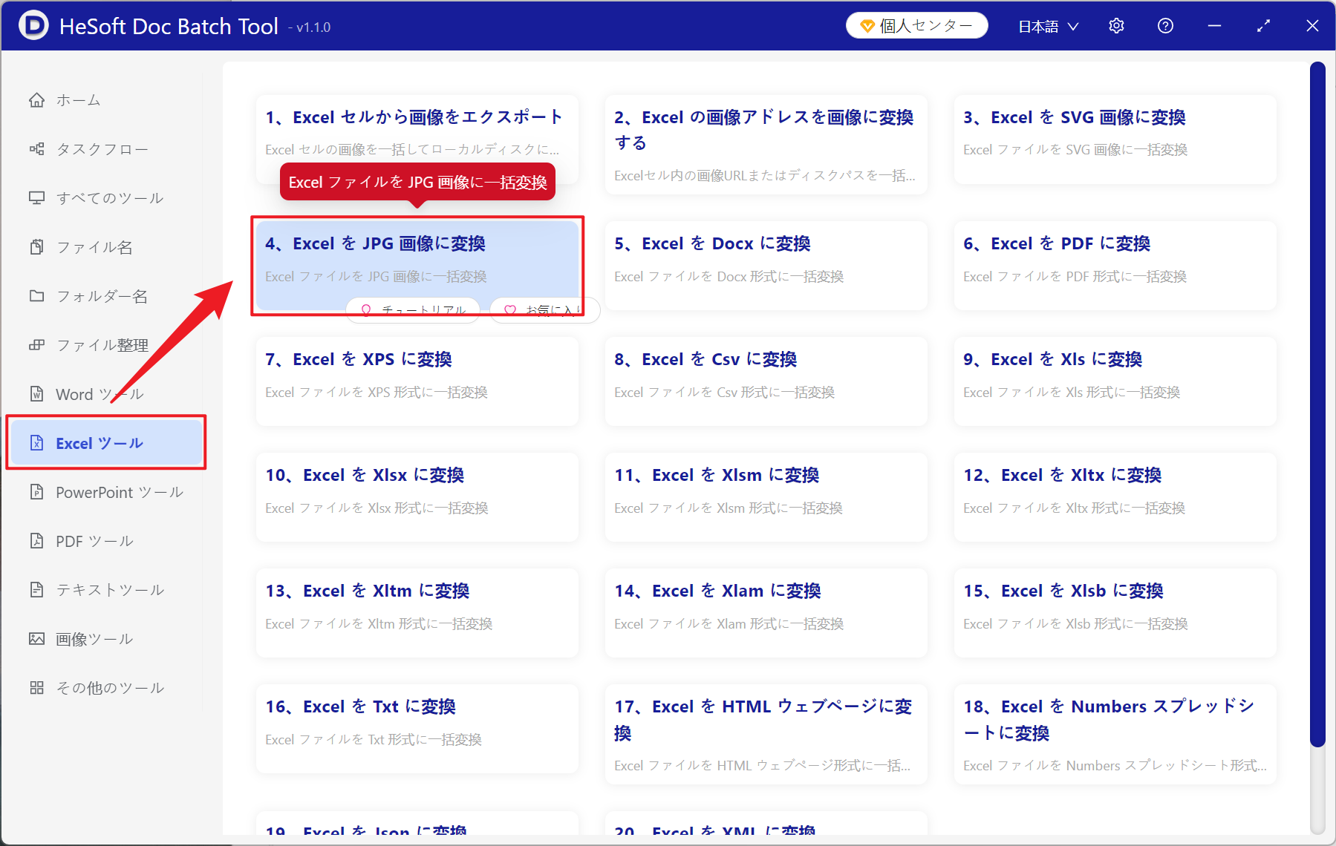
Task: Open Excel を Numbers スプレッドシートに変換 tool
Action: [x=1115, y=735]
